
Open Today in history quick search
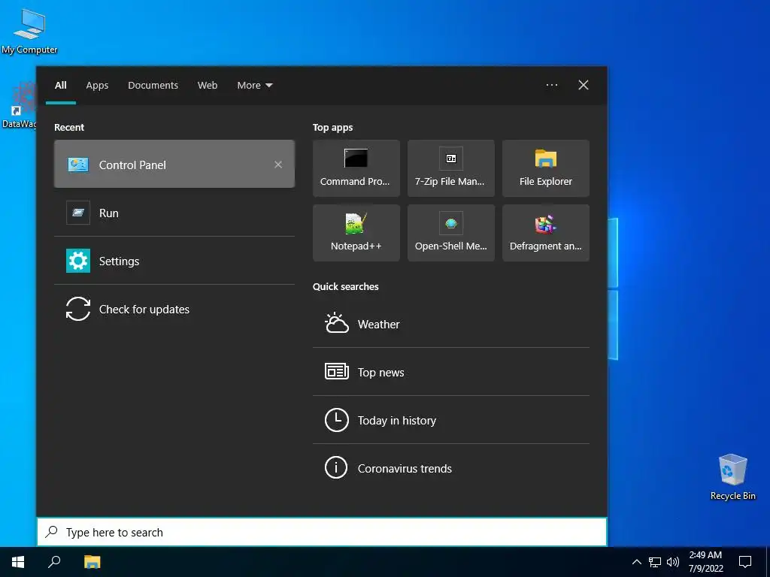(x=451, y=420)
